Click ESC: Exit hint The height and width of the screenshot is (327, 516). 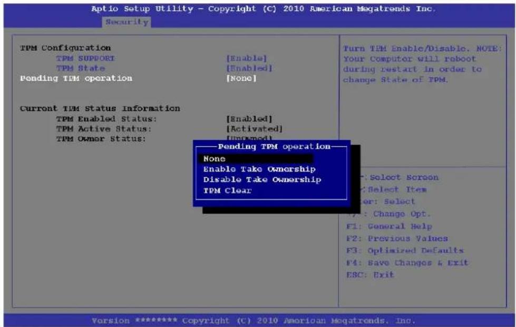point(370,275)
